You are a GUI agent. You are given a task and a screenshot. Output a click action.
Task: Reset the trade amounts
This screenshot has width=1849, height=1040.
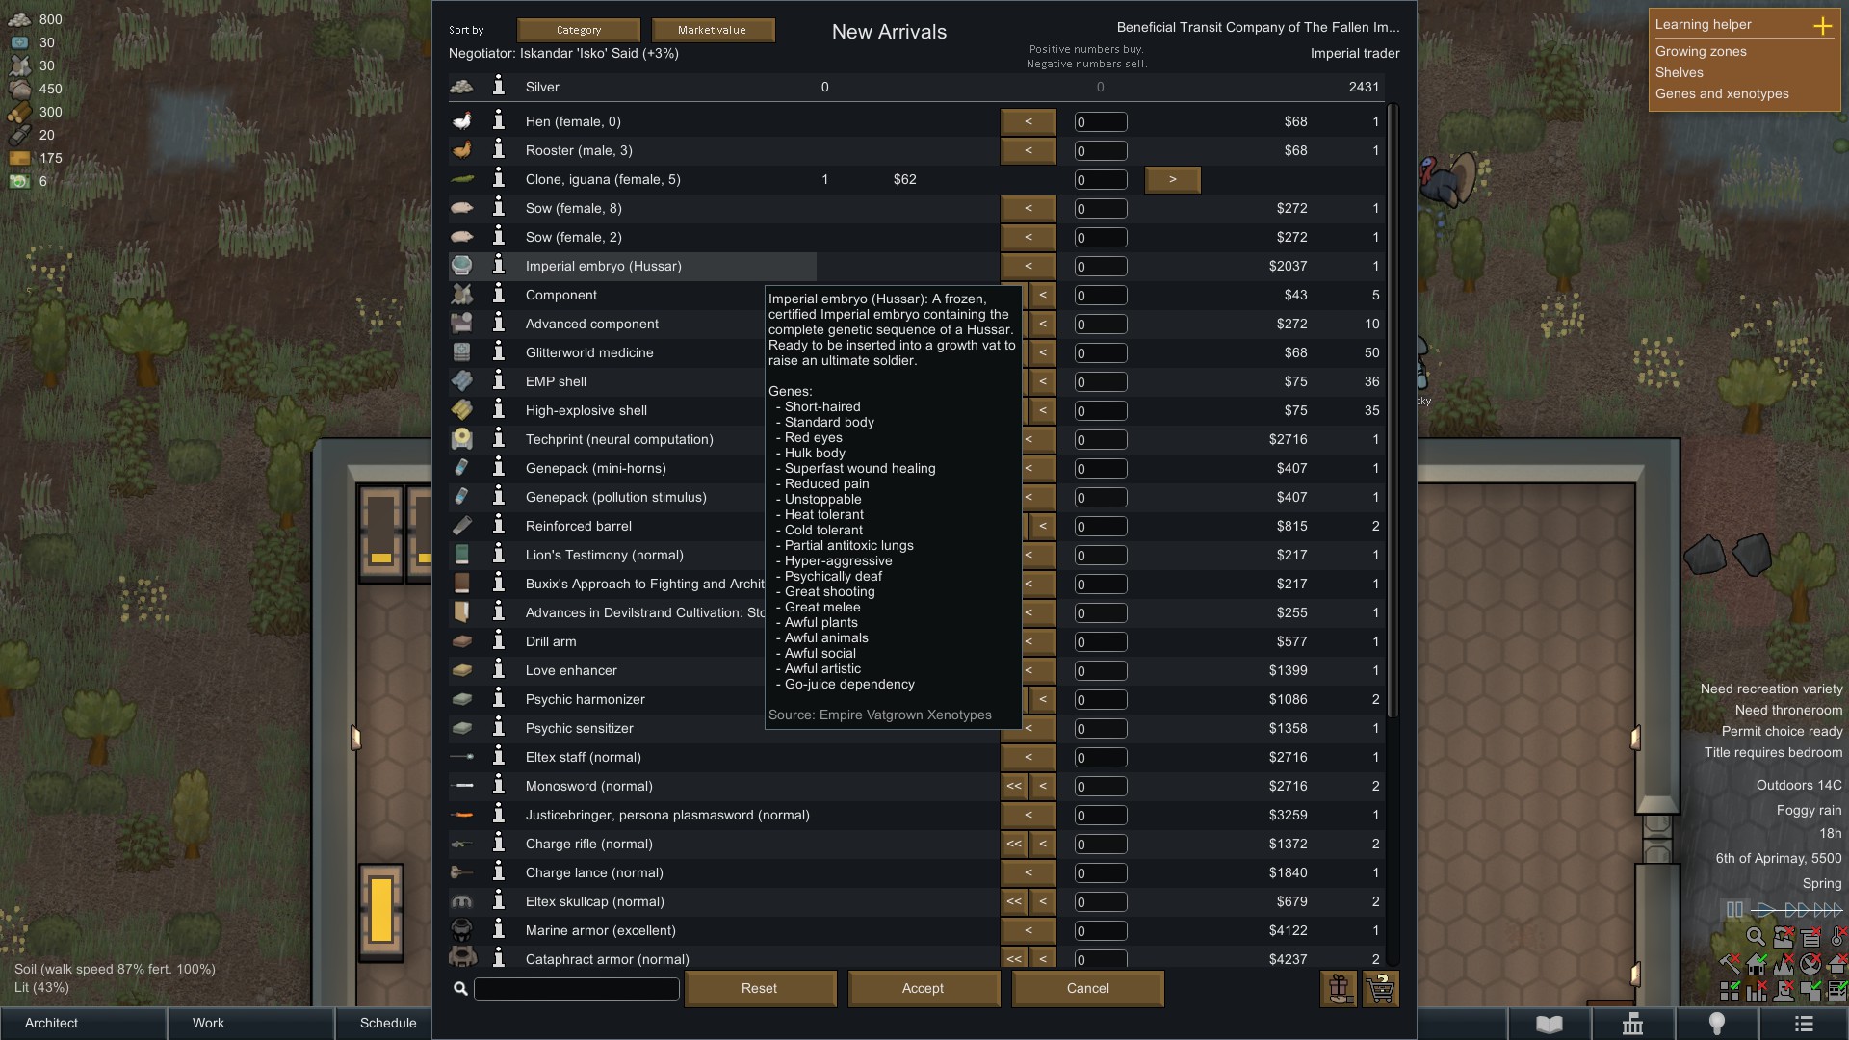[x=760, y=988]
